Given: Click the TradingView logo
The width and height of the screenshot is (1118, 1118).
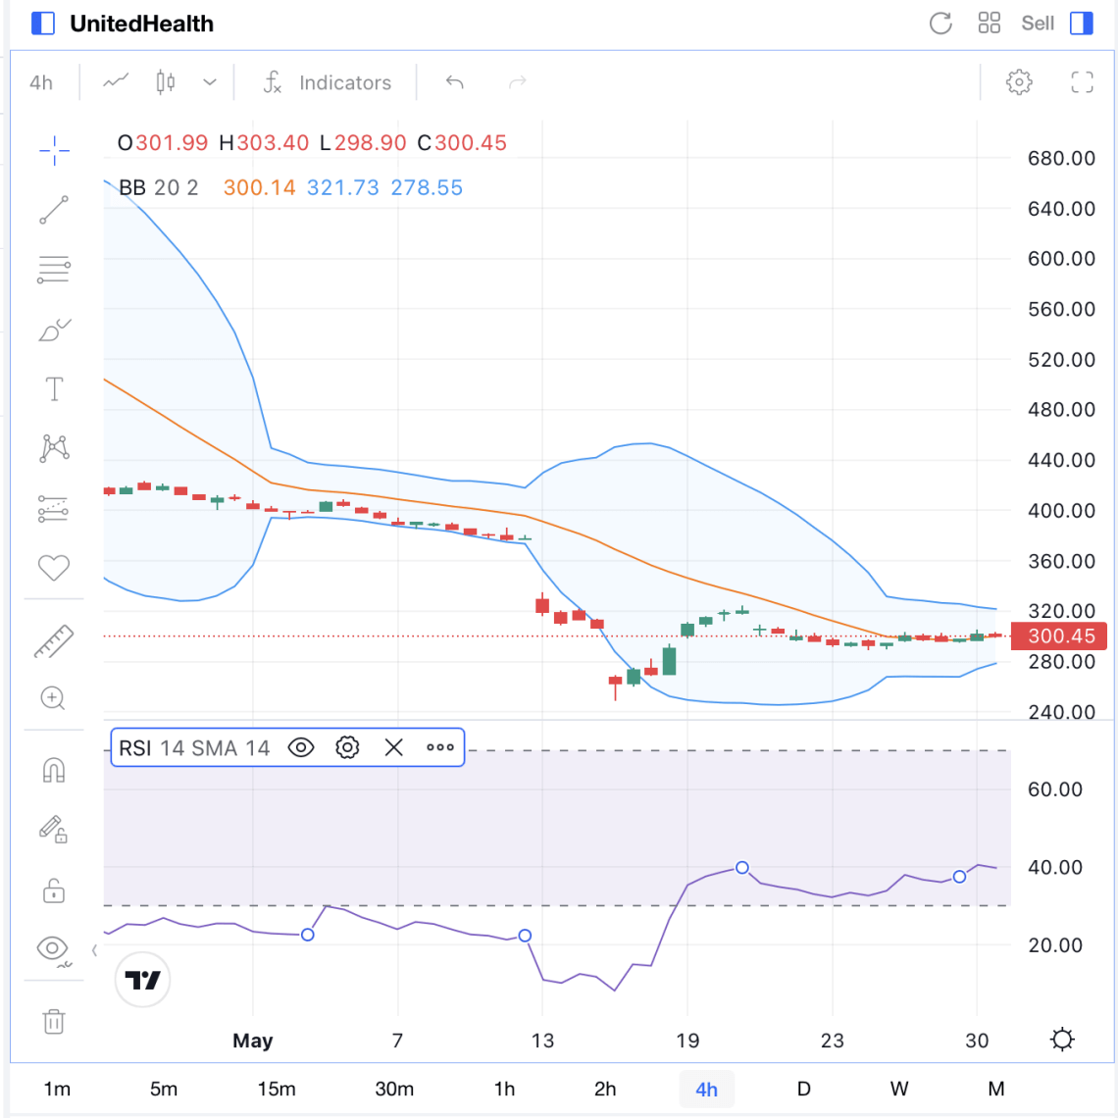Looking at the screenshot, I should tap(142, 980).
